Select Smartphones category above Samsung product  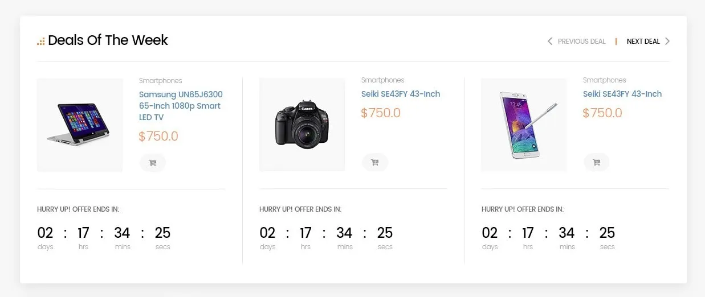161,81
